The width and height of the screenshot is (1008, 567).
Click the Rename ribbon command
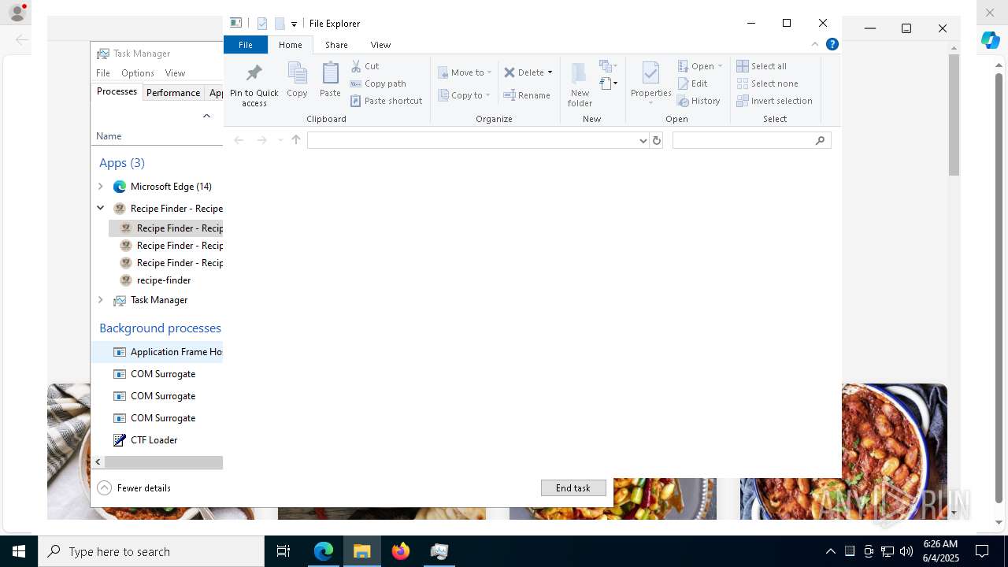tap(527, 95)
